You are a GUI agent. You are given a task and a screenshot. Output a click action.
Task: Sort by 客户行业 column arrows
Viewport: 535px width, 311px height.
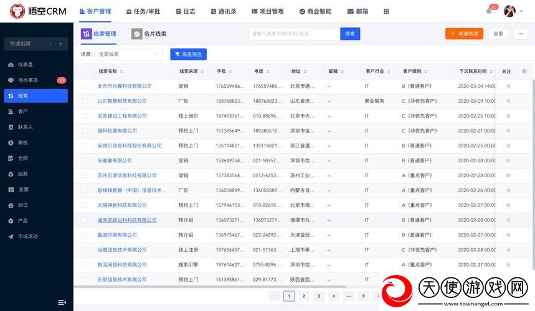click(389, 71)
